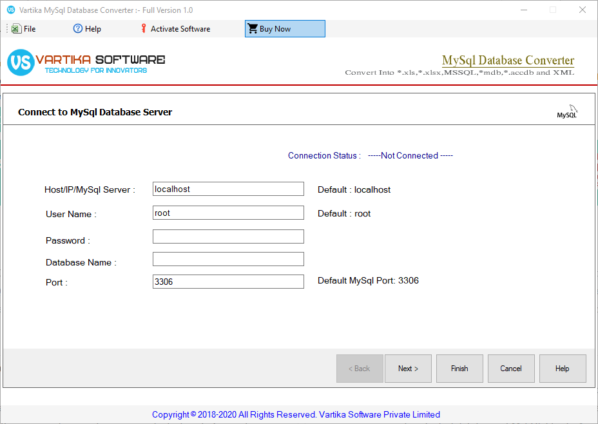Click the Finish button

(459, 369)
